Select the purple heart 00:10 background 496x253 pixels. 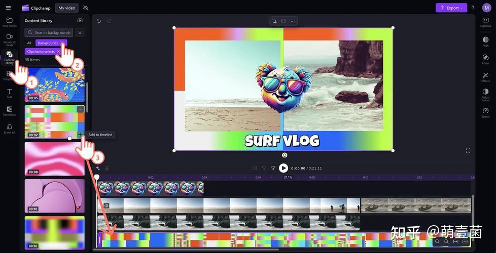(54, 196)
